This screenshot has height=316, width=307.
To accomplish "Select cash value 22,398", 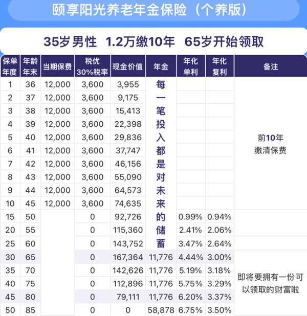I will click(x=128, y=124).
